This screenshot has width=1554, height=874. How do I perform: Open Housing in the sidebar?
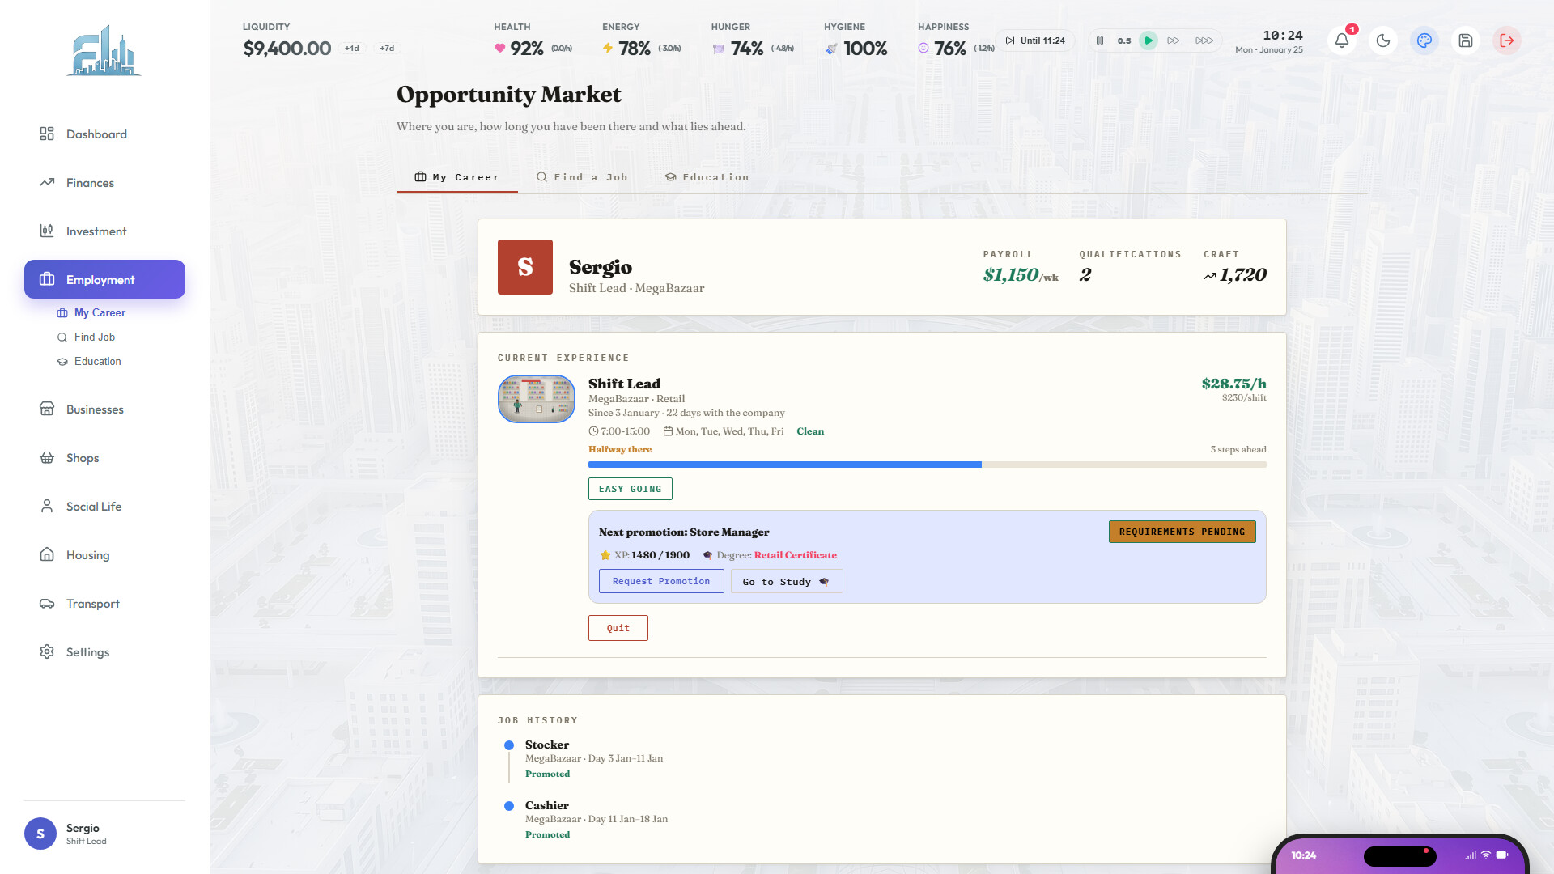(x=104, y=555)
